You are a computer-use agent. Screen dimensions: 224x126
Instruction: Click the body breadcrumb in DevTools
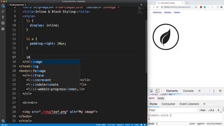point(161,98)
